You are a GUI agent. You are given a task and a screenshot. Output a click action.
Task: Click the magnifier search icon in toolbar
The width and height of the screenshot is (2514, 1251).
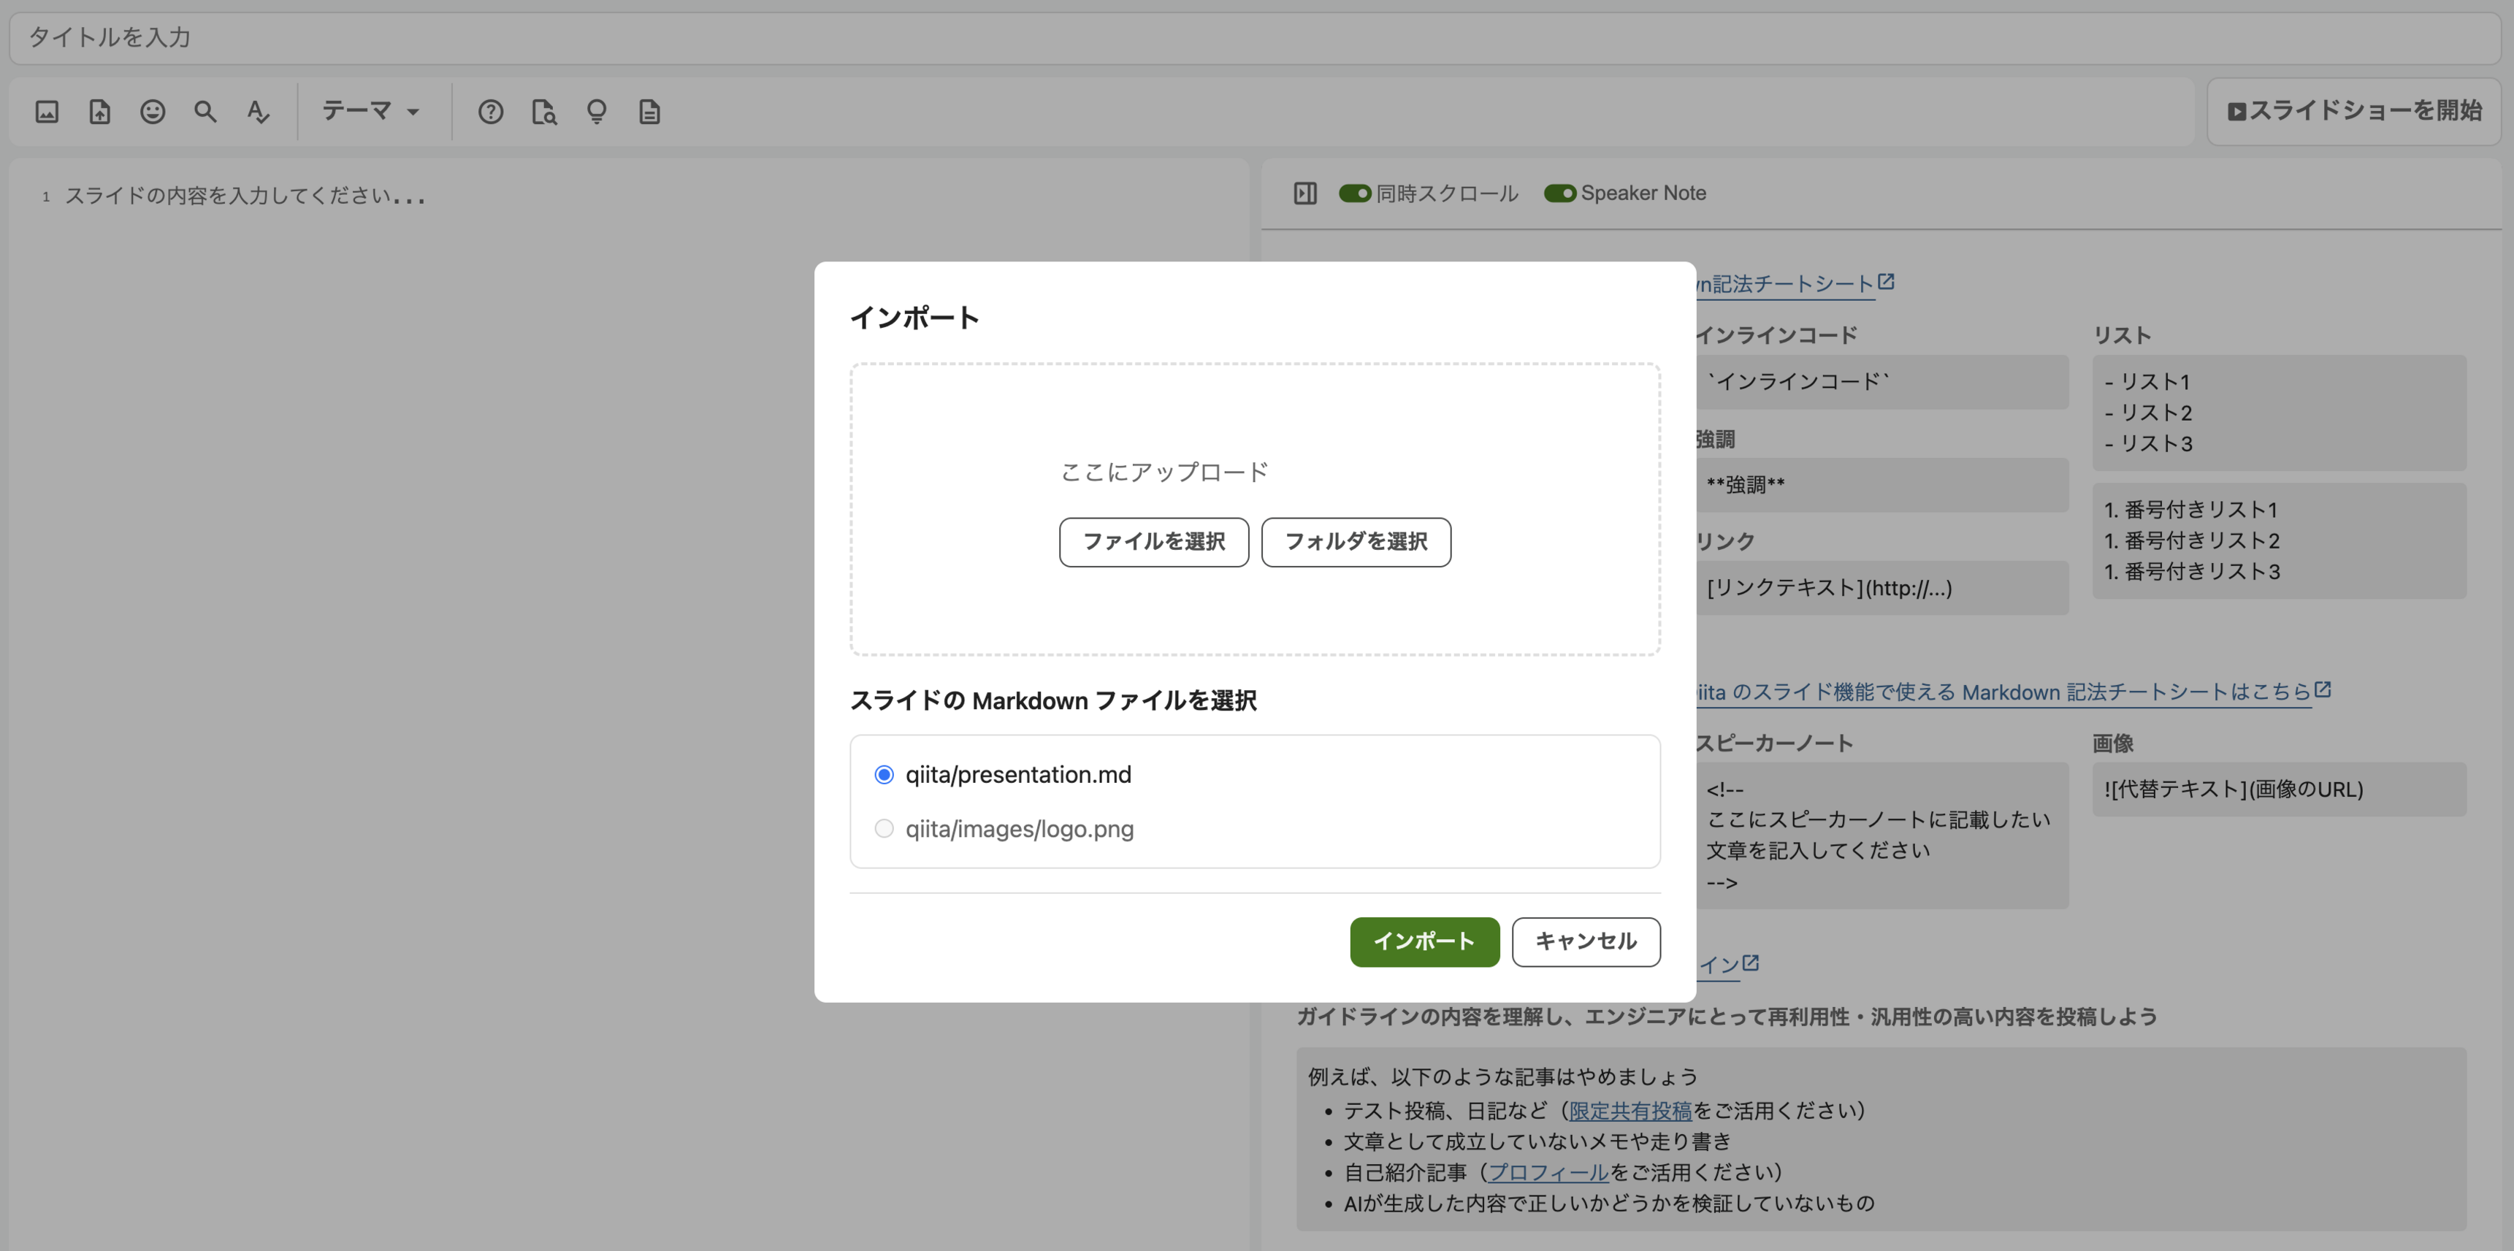[x=205, y=111]
